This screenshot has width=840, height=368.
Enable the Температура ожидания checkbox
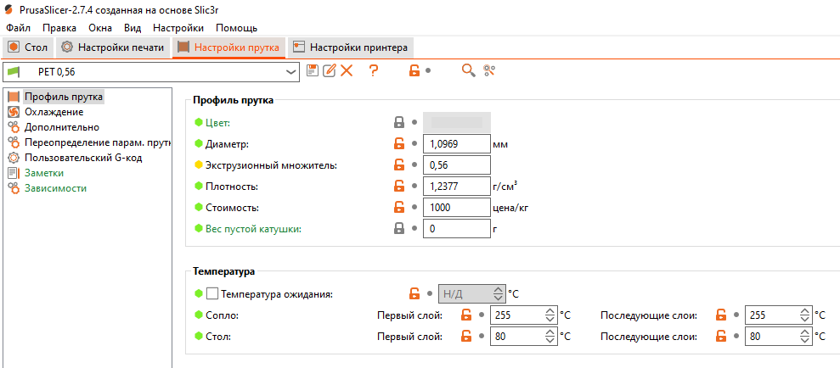(213, 294)
